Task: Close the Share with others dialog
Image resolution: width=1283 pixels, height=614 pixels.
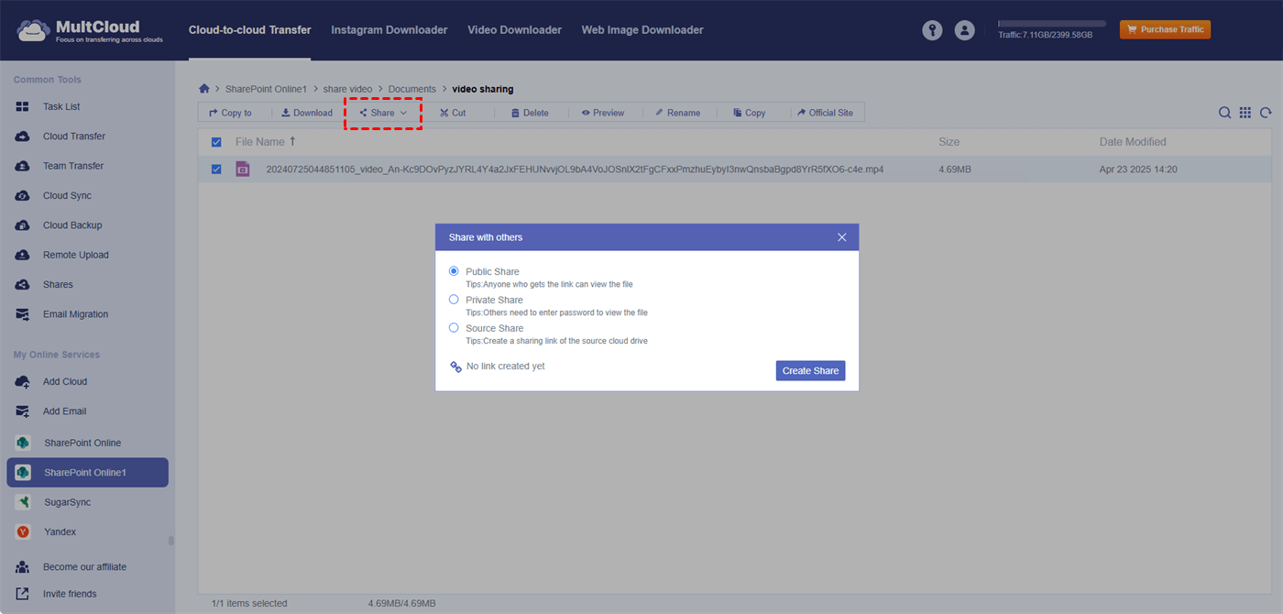Action: 842,237
